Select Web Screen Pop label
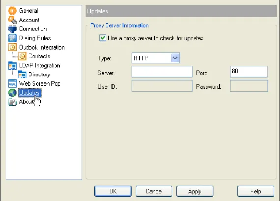Viewport: 280px width, 201px height. tap(40, 83)
